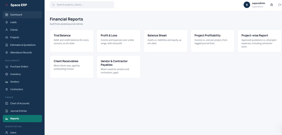282x135 pixels.
Task: Open Estimates & Quotations
Action: [22, 45]
